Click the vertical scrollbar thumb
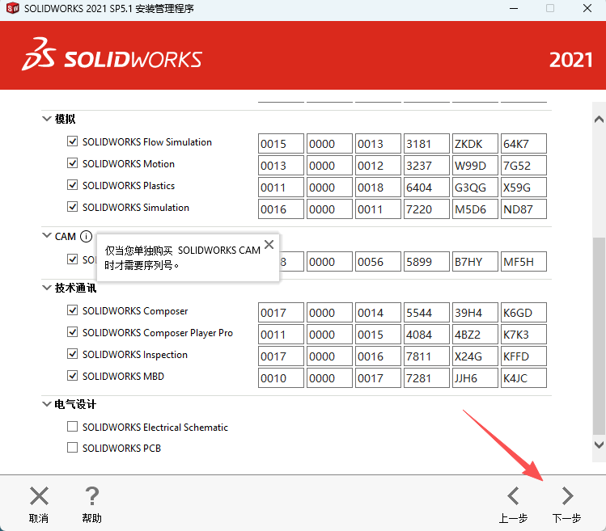 (x=599, y=336)
